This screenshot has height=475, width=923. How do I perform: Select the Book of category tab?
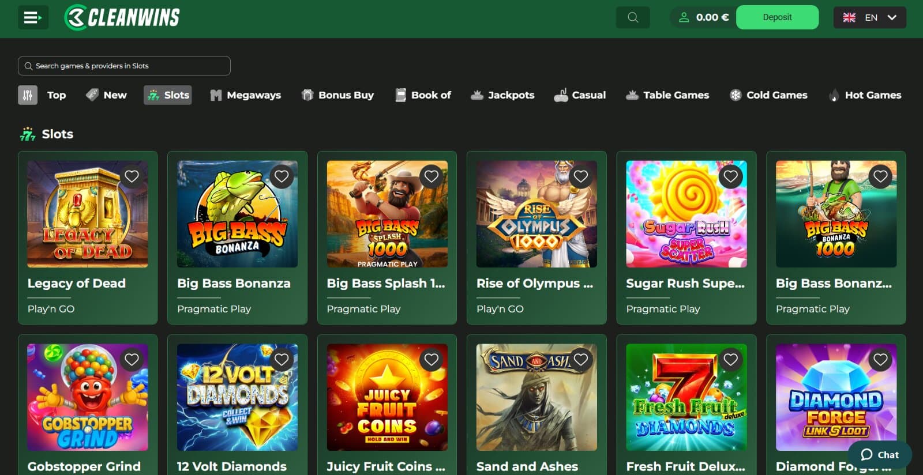pos(423,95)
